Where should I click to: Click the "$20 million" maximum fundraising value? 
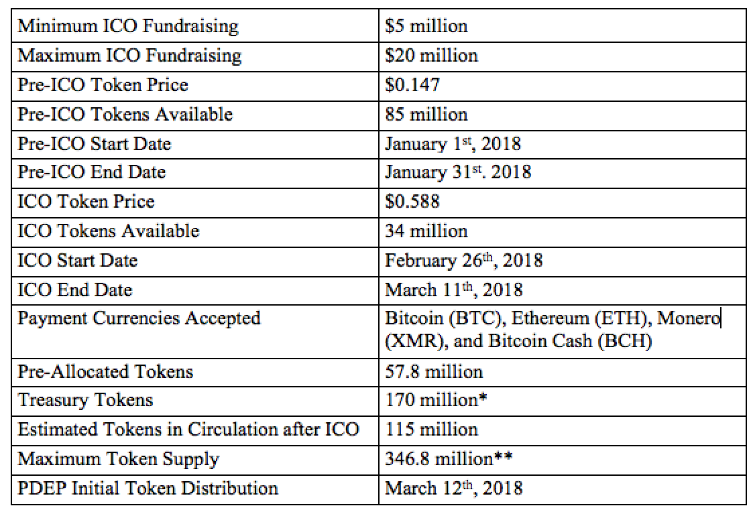(432, 55)
